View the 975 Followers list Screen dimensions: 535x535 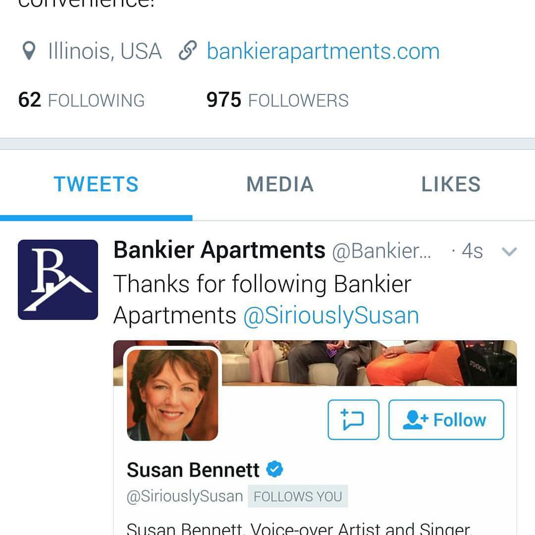[277, 100]
